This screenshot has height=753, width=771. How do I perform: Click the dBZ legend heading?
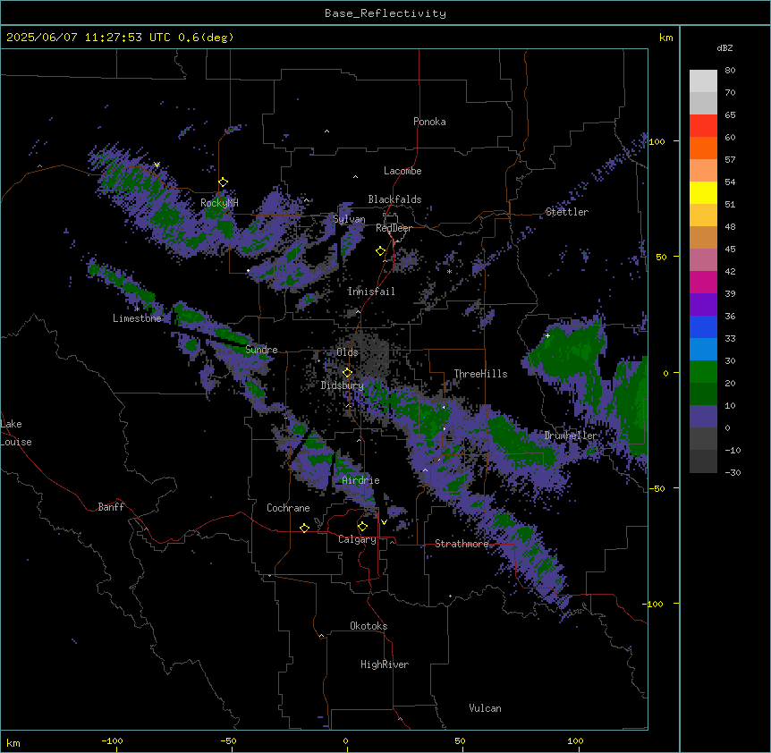(x=724, y=47)
